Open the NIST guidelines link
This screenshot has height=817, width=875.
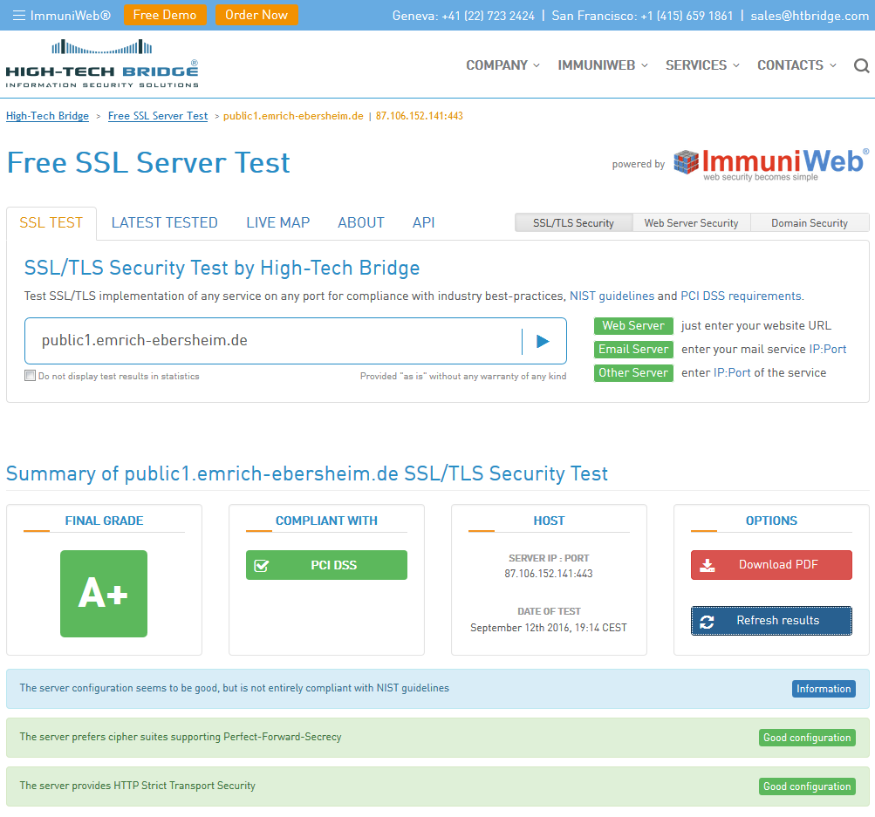pyautogui.click(x=612, y=296)
